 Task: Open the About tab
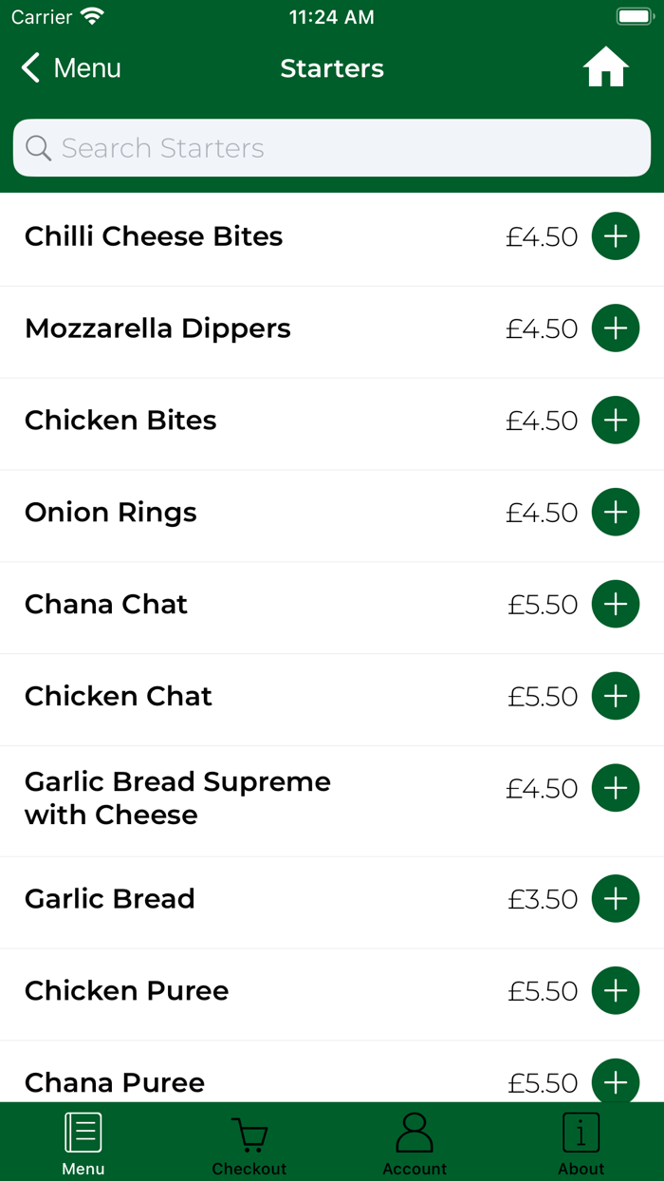tap(581, 1142)
